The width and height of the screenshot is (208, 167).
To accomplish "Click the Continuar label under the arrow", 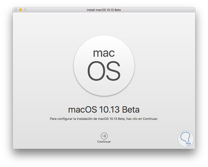I will [x=104, y=142].
